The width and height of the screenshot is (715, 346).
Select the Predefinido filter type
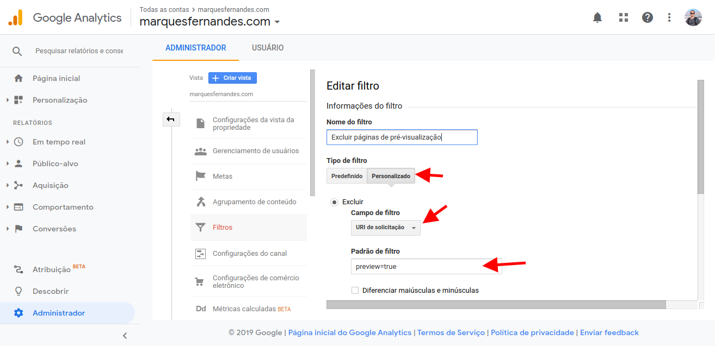pos(347,176)
